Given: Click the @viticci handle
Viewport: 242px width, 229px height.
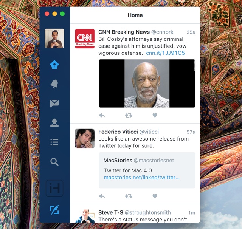Looking at the screenshot, I should (149, 132).
